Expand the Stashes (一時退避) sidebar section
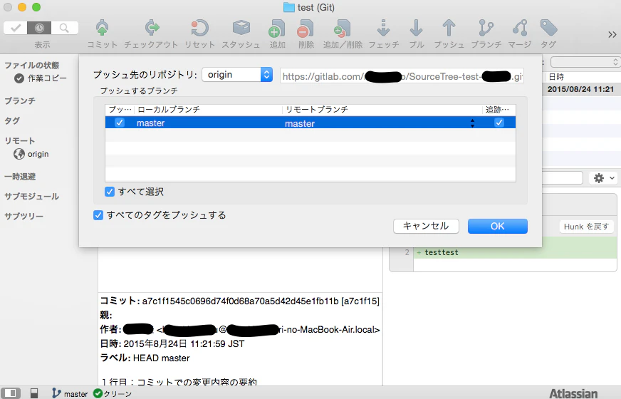The height and width of the screenshot is (399, 621). point(20,177)
